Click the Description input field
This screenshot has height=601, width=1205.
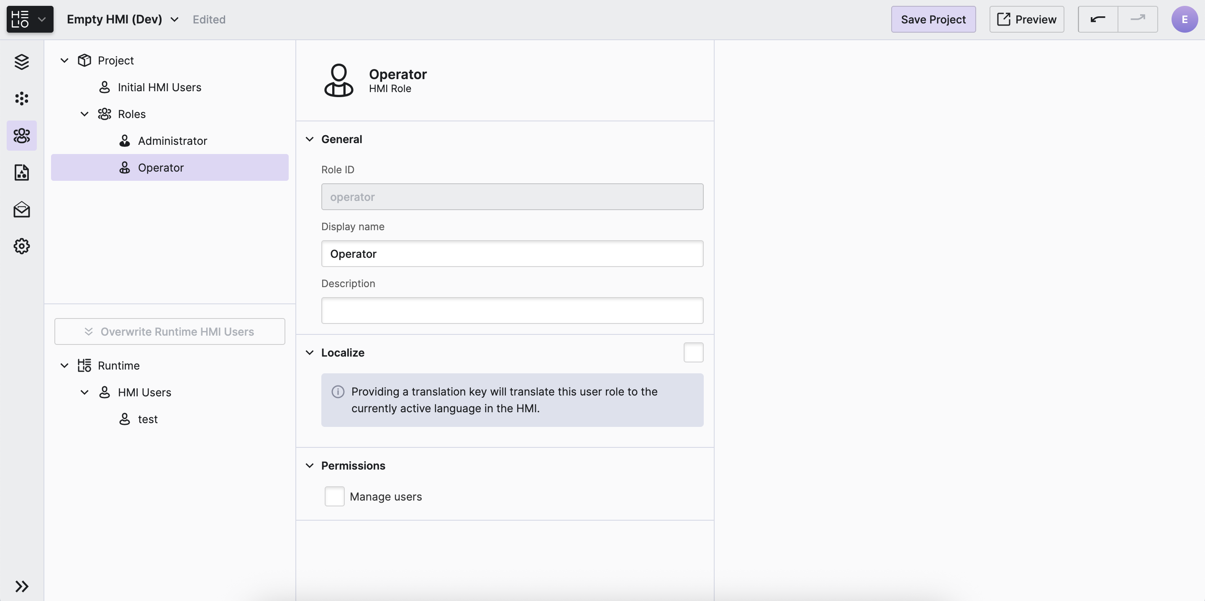click(x=512, y=310)
